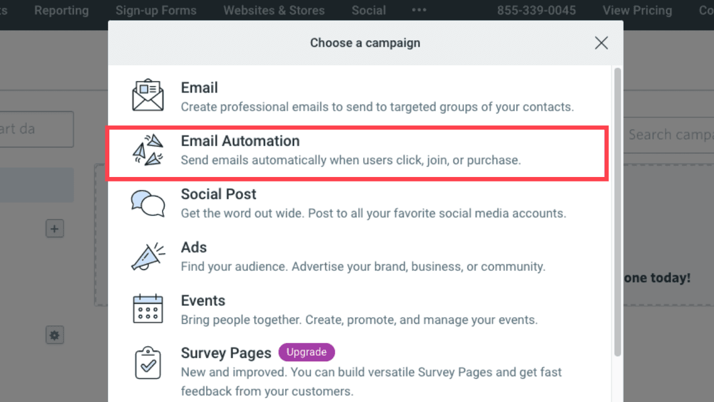Open the Social menu item
This screenshot has width=714, height=402.
coord(369,10)
